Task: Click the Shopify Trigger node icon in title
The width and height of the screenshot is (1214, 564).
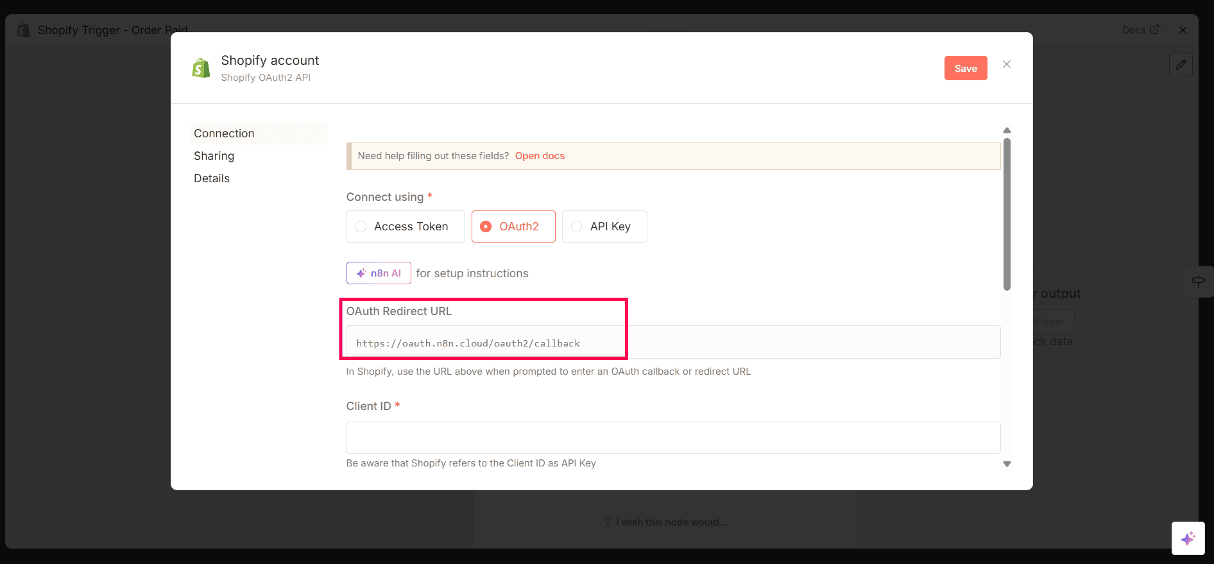Action: [x=24, y=30]
